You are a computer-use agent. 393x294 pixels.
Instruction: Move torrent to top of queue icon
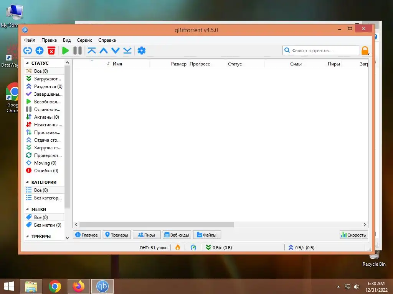click(91, 51)
